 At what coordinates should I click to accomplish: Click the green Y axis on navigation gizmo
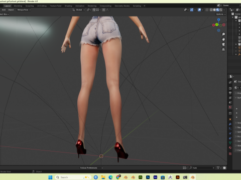click(217, 24)
